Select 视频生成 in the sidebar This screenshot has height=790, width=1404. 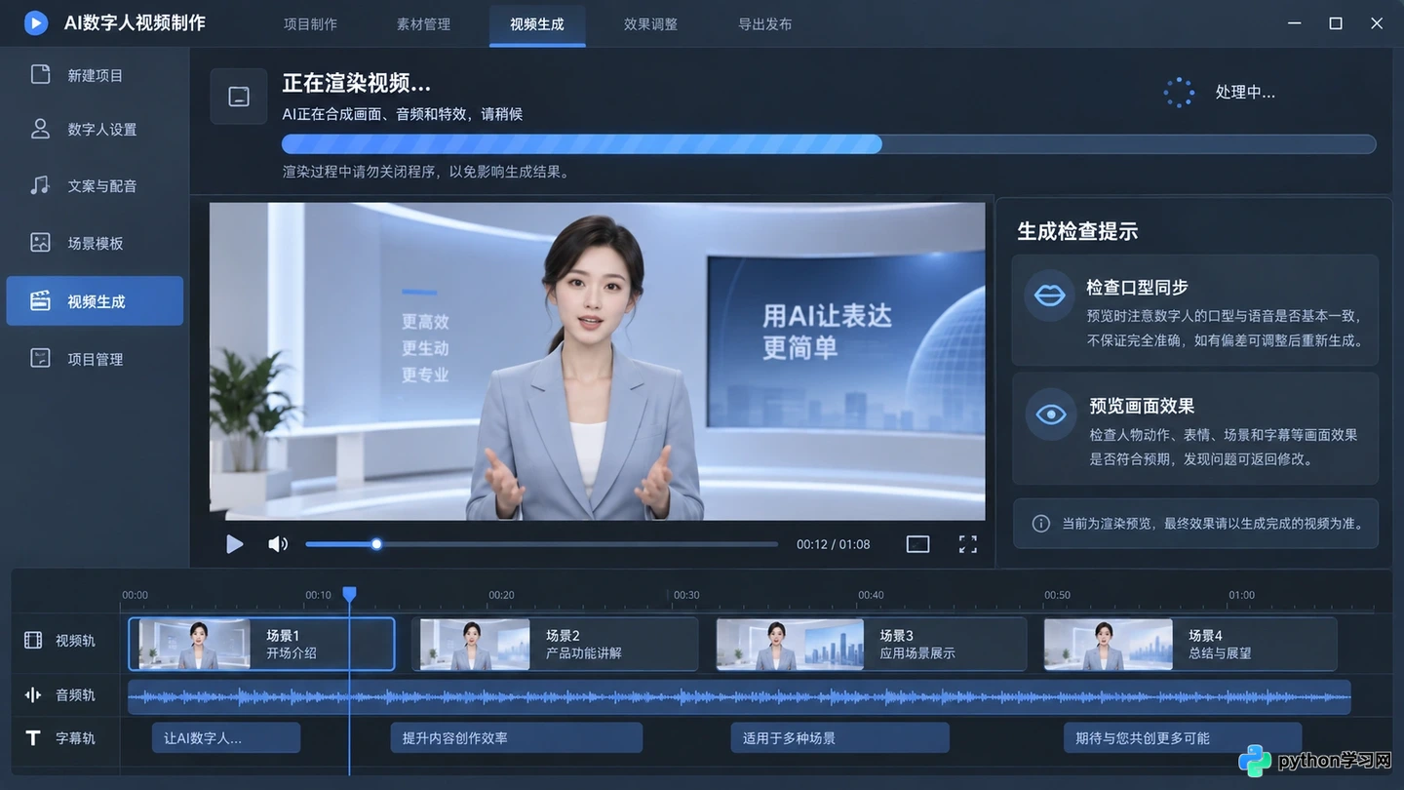click(x=95, y=300)
